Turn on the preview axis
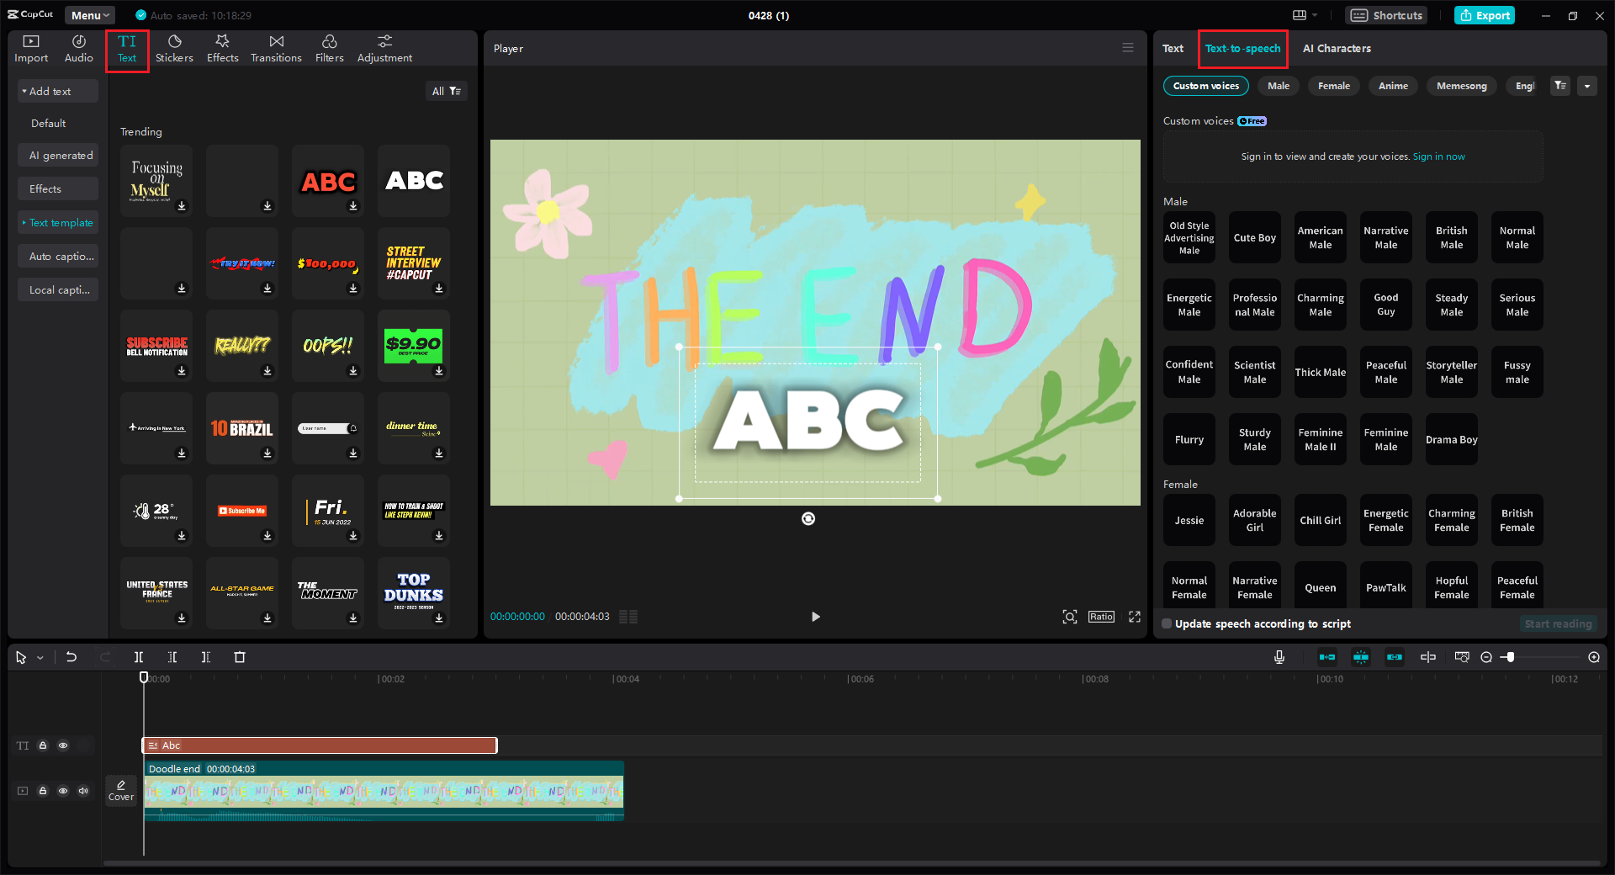The height and width of the screenshot is (875, 1615). tap(1428, 657)
